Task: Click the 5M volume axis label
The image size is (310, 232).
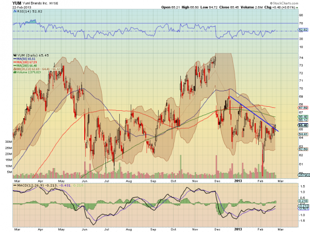Action: 9,172
